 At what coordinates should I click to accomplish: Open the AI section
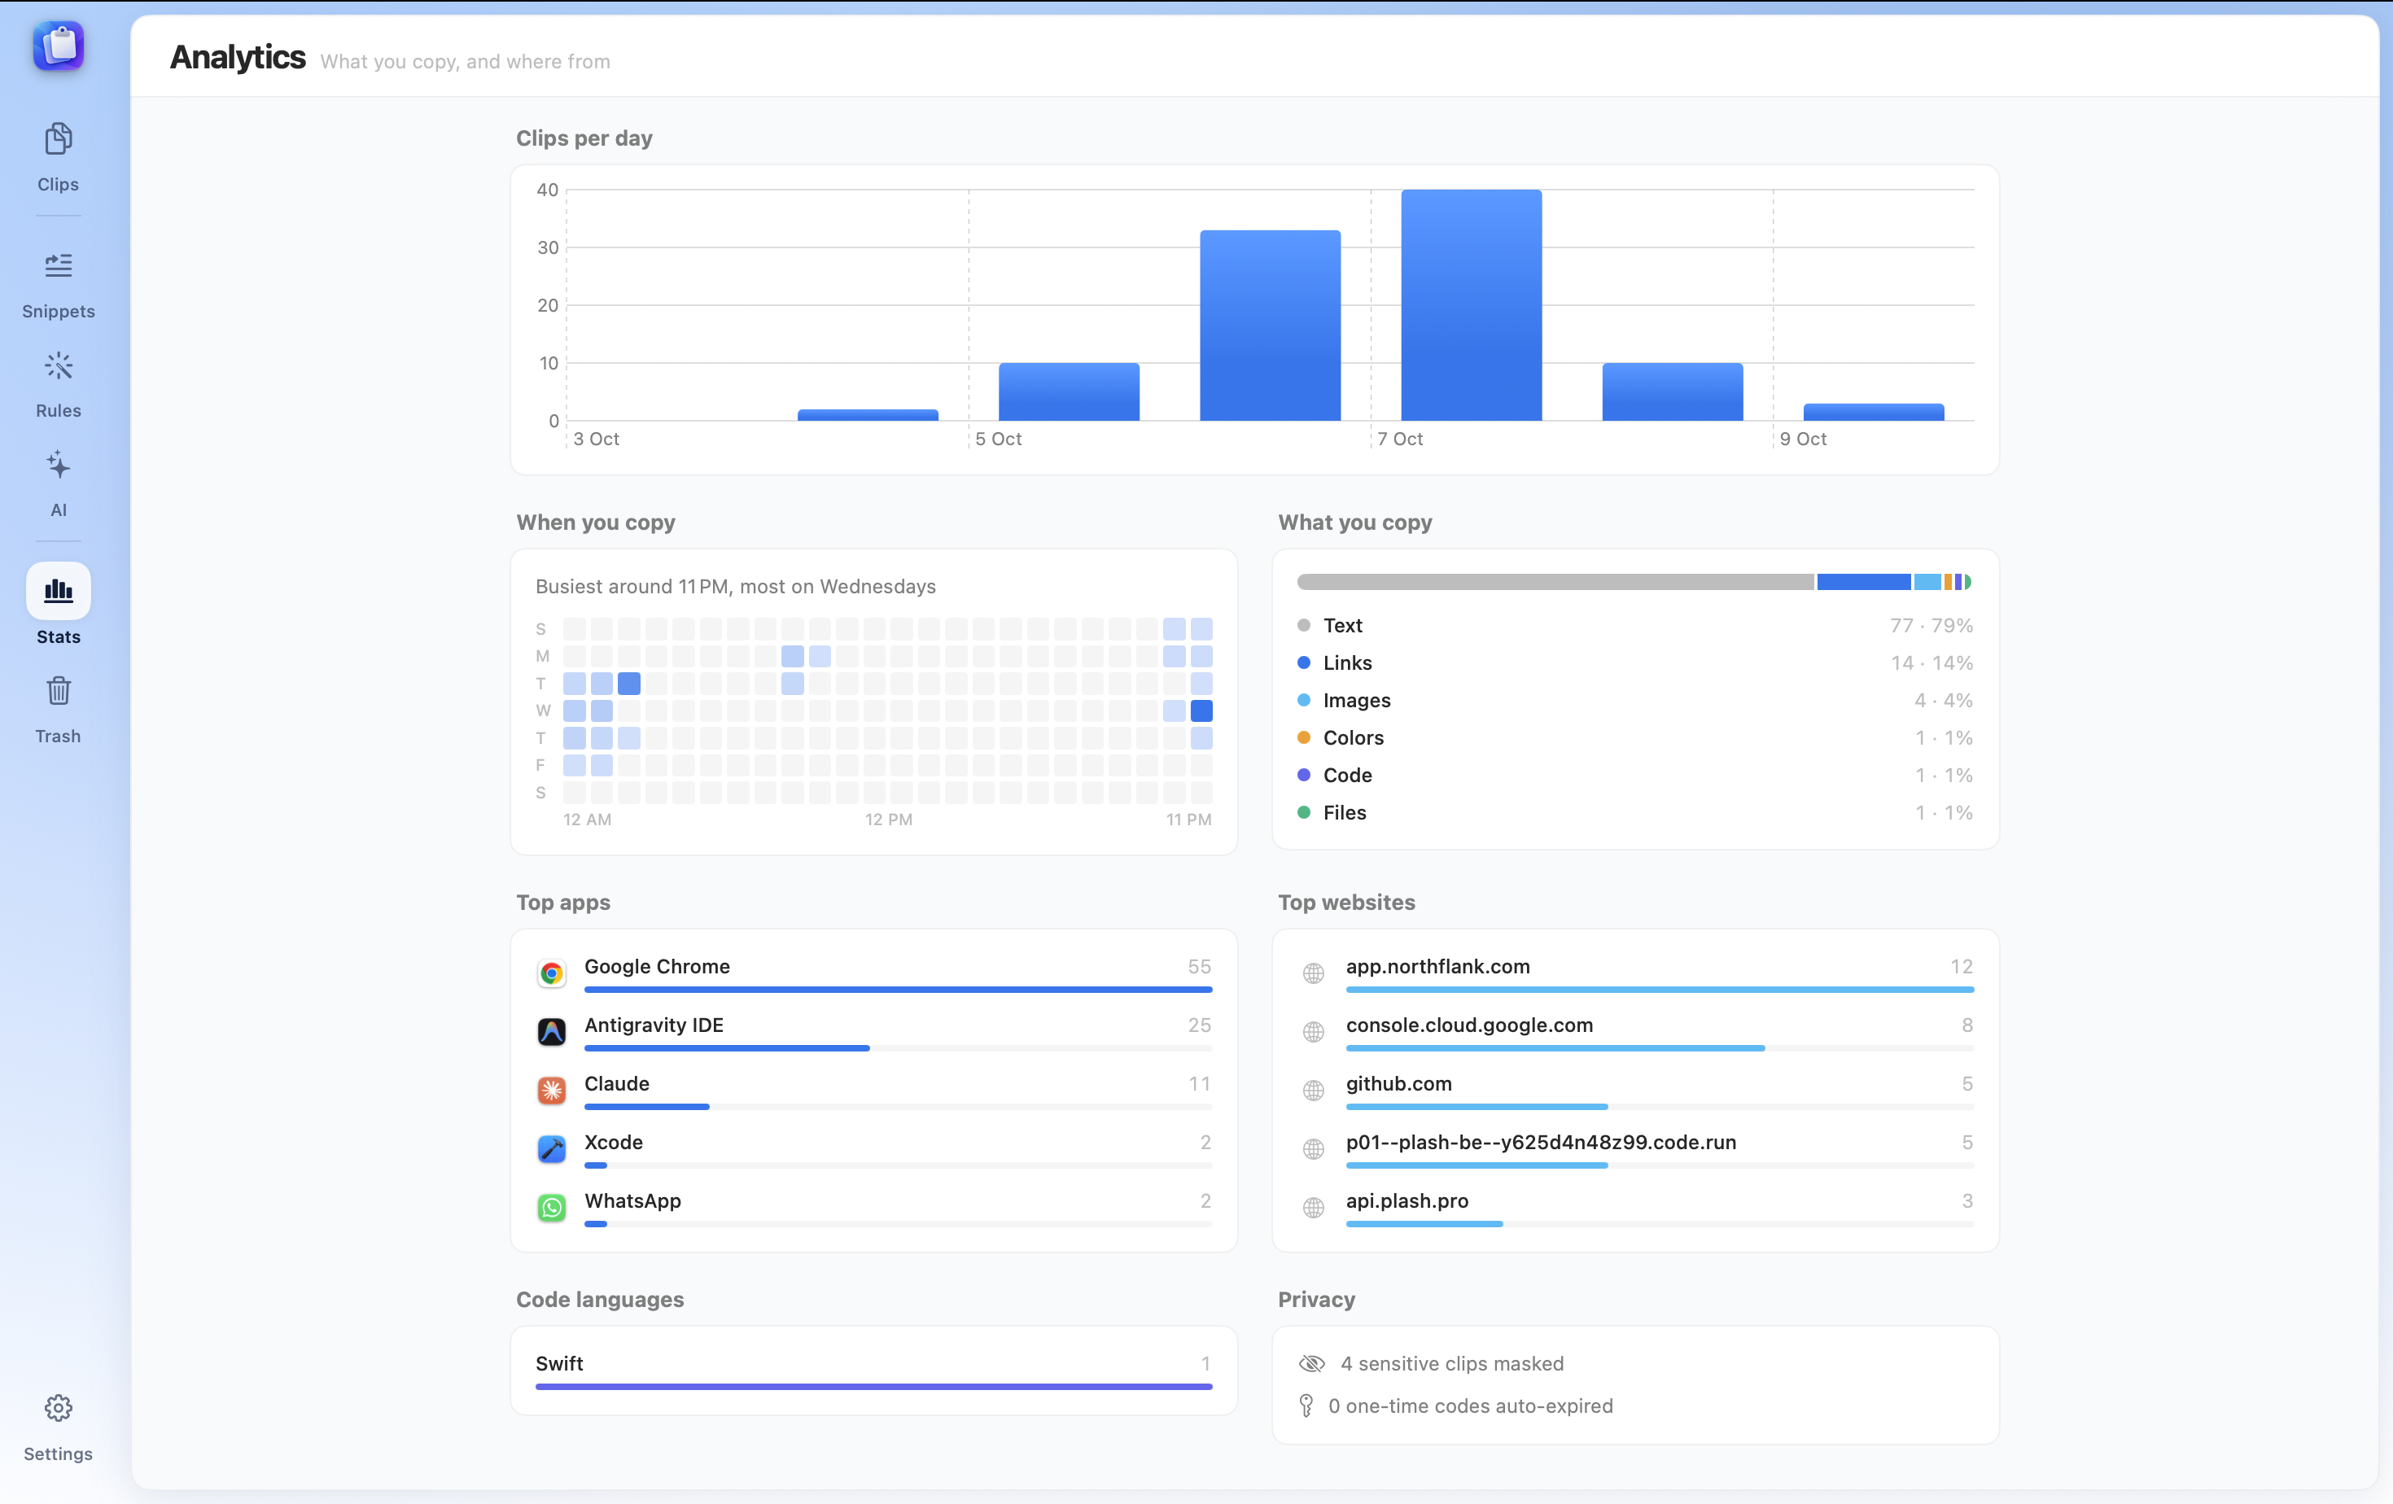click(x=58, y=485)
